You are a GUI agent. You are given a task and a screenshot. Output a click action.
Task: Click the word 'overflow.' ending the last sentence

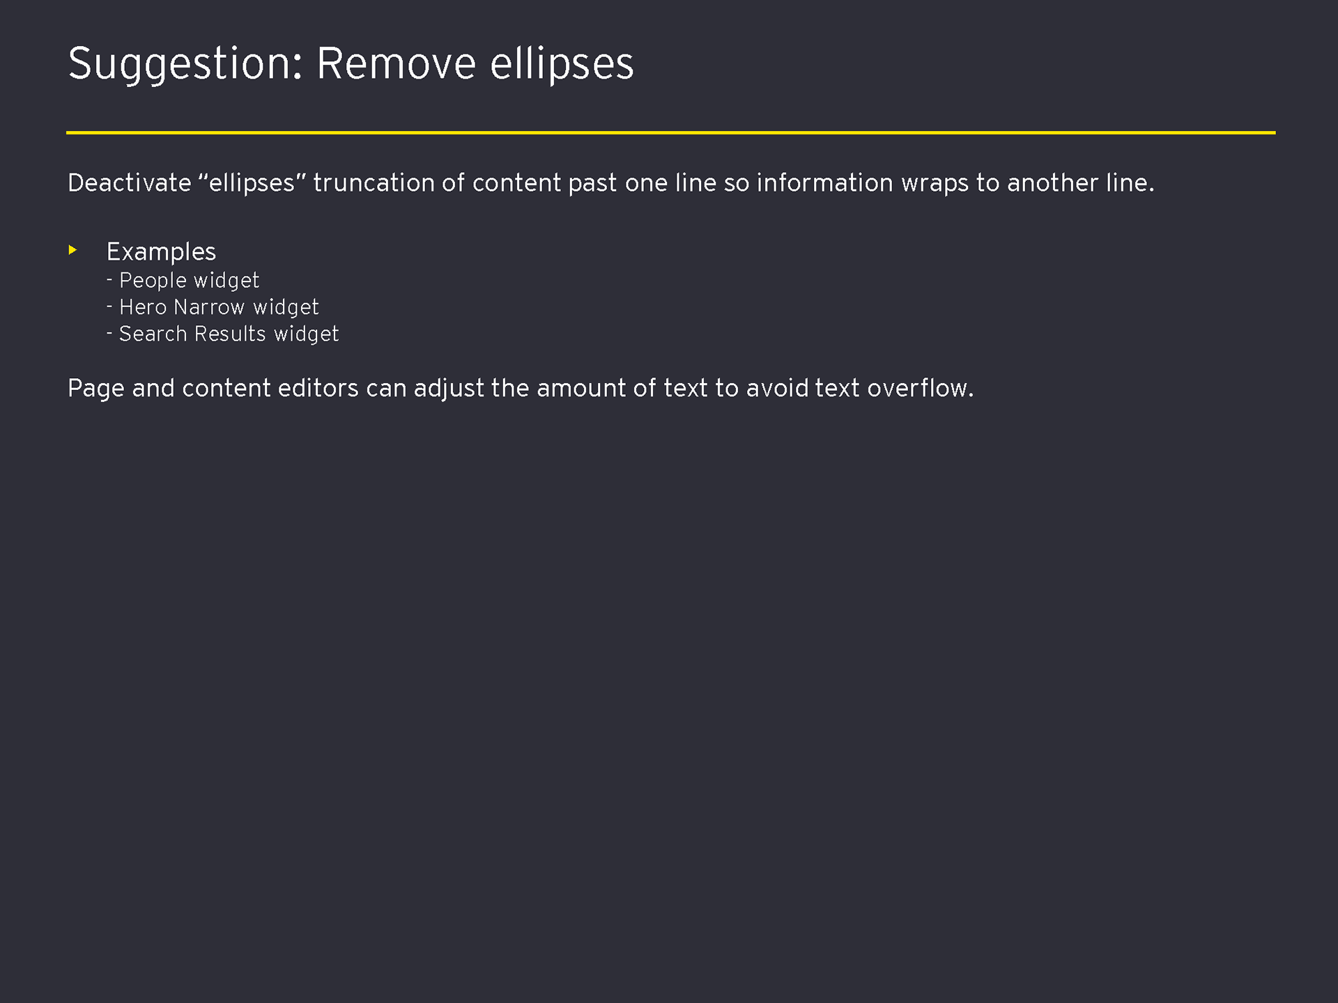pos(920,389)
